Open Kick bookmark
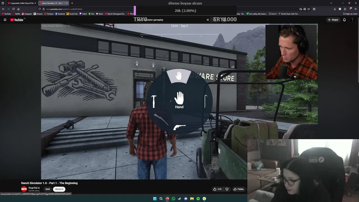 [91, 14]
